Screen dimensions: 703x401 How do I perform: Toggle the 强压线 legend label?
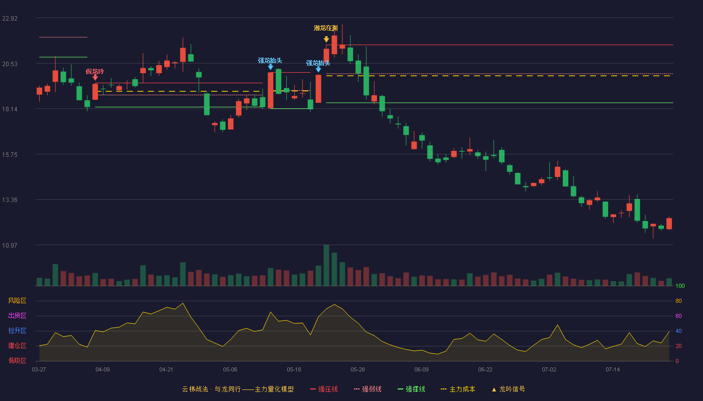(328, 389)
